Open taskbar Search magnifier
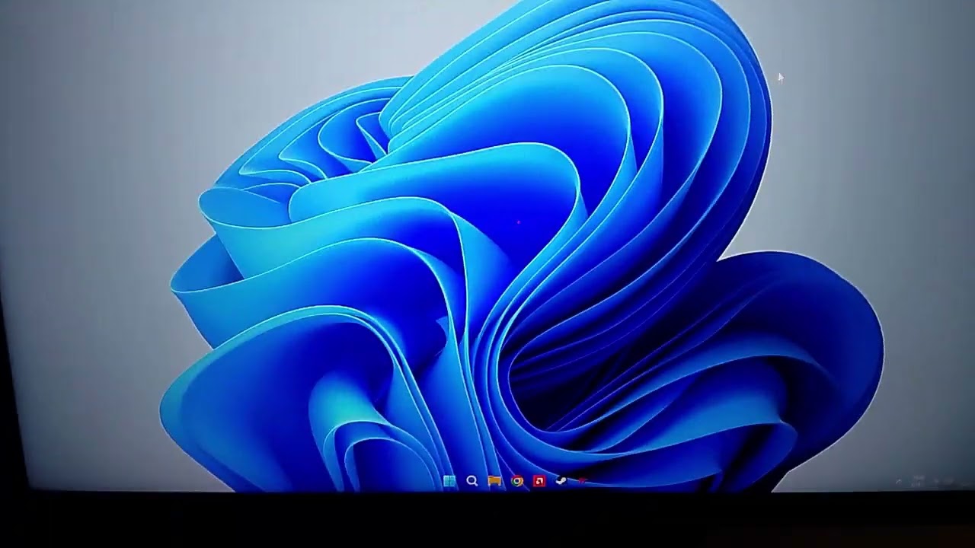Screen dimensions: 975x548 click(472, 481)
